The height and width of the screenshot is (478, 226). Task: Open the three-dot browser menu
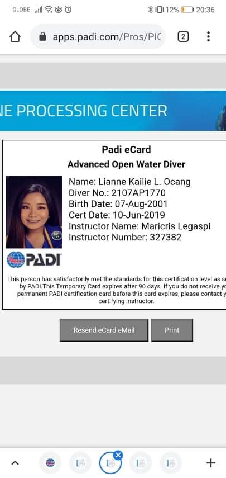click(208, 36)
